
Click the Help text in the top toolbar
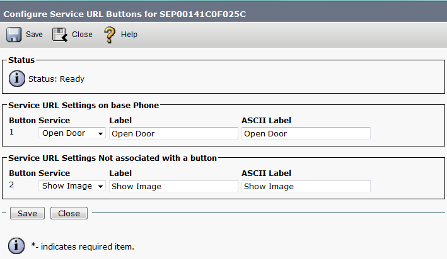(129, 35)
